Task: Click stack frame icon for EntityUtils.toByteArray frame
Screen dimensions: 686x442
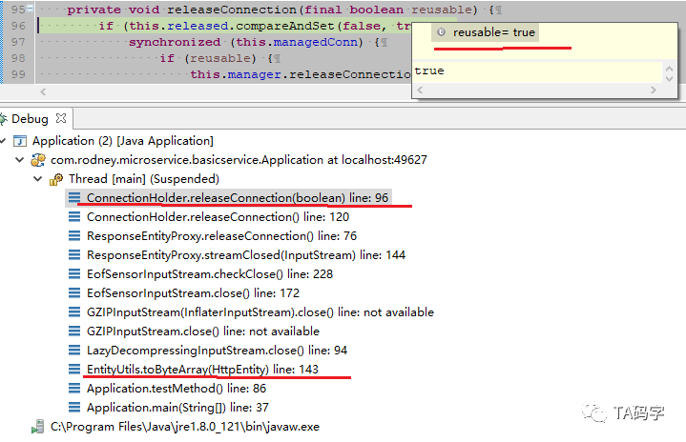Action: [74, 370]
